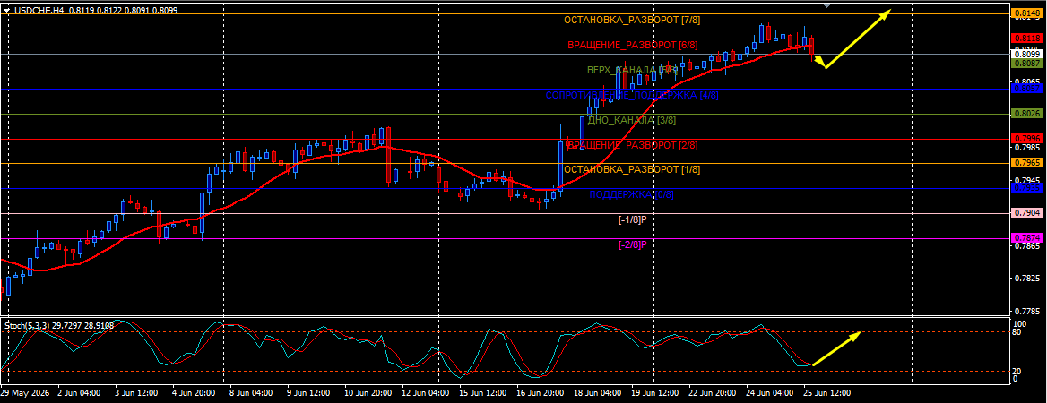Click the 25 Jun 12:00 time label
This screenshot has height=403, width=1047.
point(826,394)
